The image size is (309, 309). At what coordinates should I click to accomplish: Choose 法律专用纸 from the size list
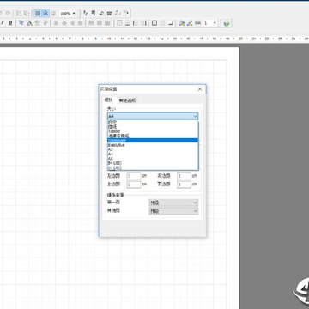(x=153, y=136)
